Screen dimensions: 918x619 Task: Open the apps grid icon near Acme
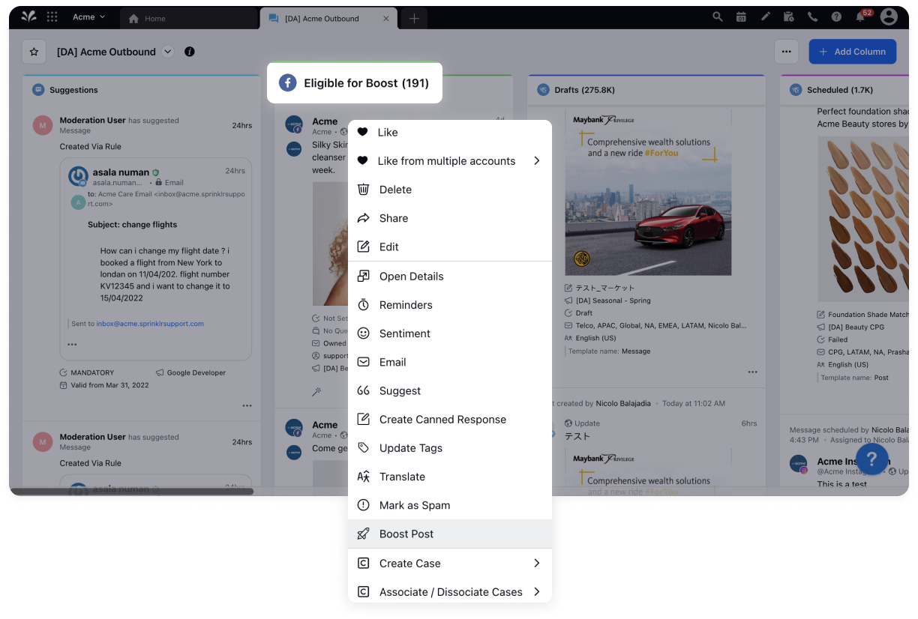tap(51, 16)
